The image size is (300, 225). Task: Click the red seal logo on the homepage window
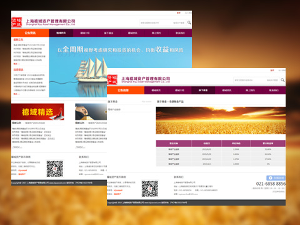(x=17, y=22)
